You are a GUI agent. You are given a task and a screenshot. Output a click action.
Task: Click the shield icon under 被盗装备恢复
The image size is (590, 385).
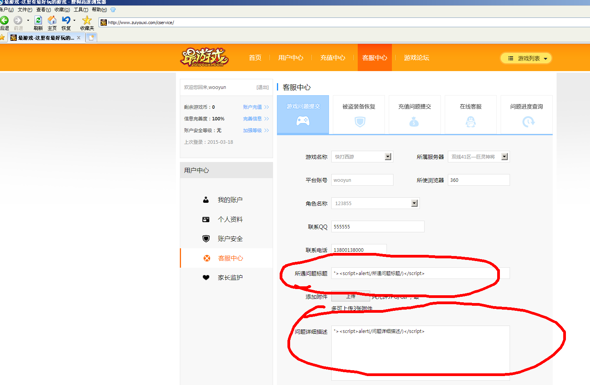(x=360, y=122)
